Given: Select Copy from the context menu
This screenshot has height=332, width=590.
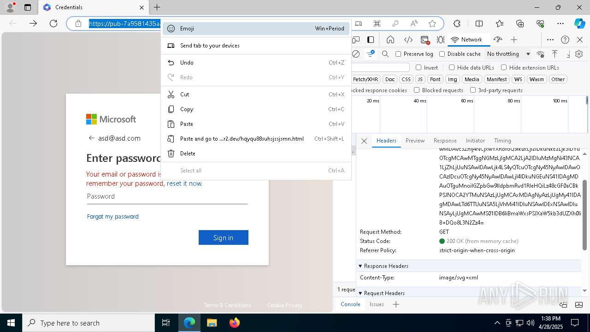Looking at the screenshot, I should coord(256,109).
